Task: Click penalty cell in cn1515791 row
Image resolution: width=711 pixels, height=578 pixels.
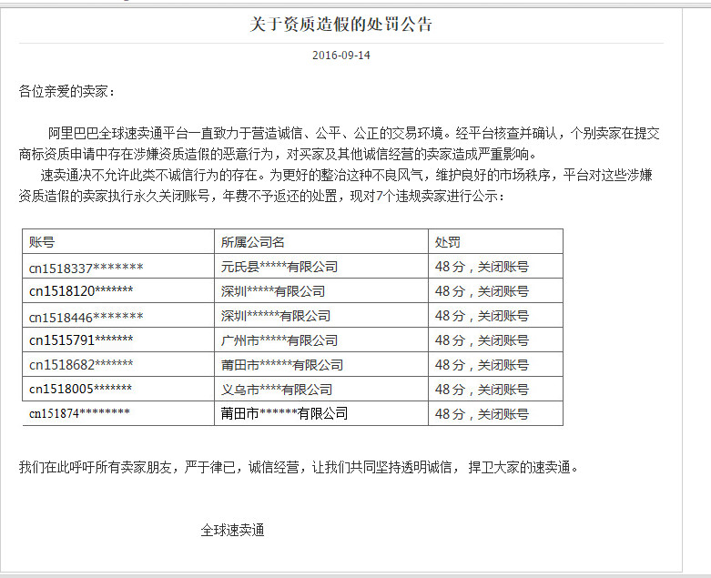Action: [495, 340]
